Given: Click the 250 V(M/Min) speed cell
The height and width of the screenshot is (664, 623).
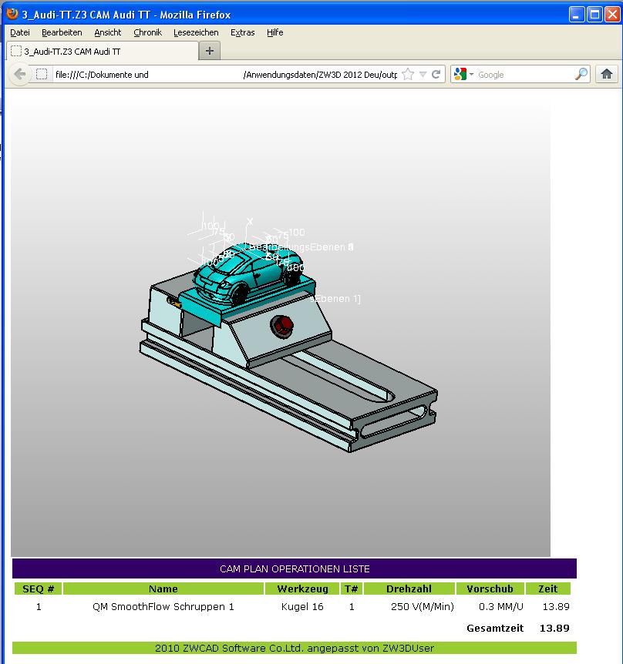Looking at the screenshot, I should (x=422, y=606).
